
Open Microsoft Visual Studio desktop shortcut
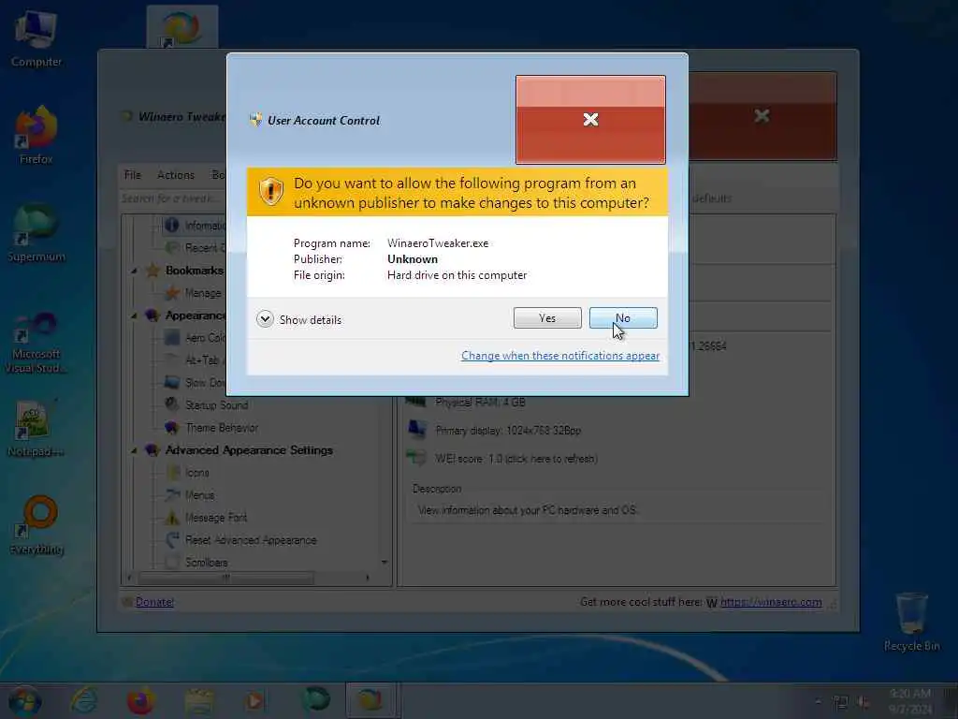pos(36,342)
